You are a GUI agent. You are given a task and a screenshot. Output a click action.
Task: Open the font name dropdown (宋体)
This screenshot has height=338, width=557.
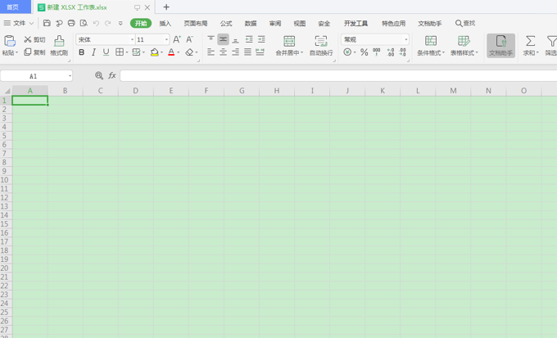132,39
